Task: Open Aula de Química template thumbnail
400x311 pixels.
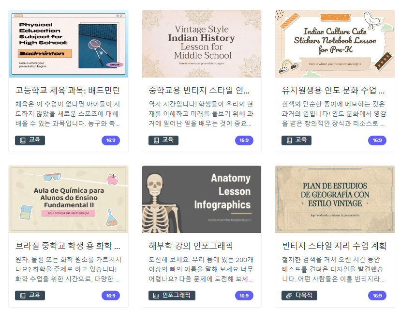Action: (68, 199)
